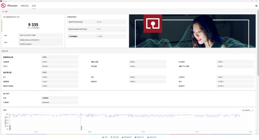Viewport: 259px width, 140px height.
Task: Switch to the first navigation tab beside Procyon
Action: point(25,6)
